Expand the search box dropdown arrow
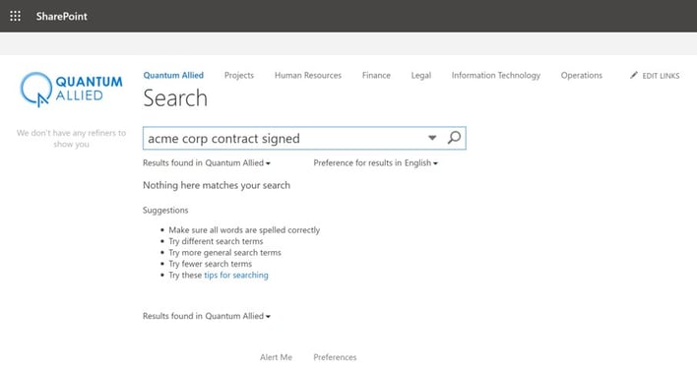697x374 pixels. (432, 138)
